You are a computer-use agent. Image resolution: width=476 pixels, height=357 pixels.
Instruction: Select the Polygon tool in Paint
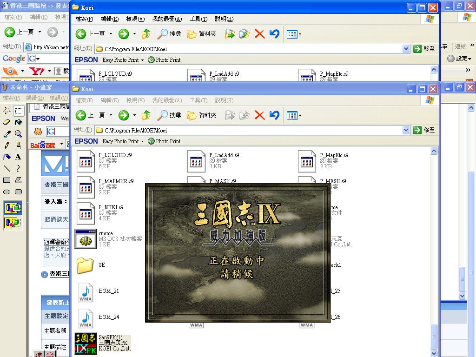19,180
